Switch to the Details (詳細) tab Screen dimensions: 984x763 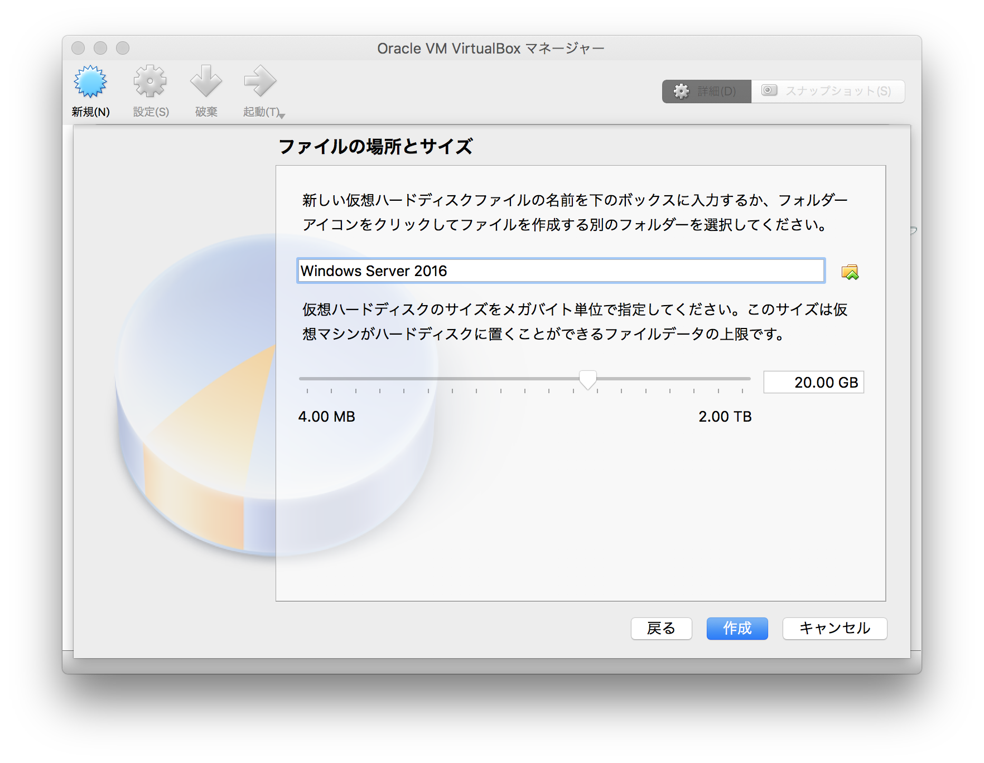coord(706,91)
